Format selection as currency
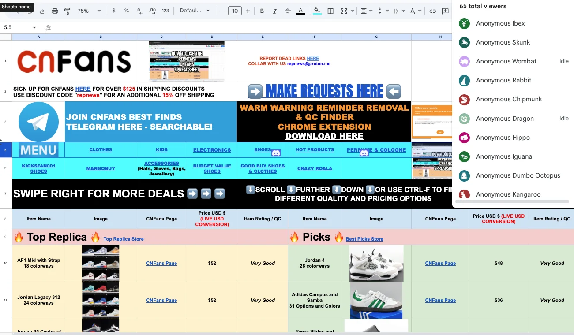The width and height of the screenshot is (574, 335). click(x=114, y=11)
